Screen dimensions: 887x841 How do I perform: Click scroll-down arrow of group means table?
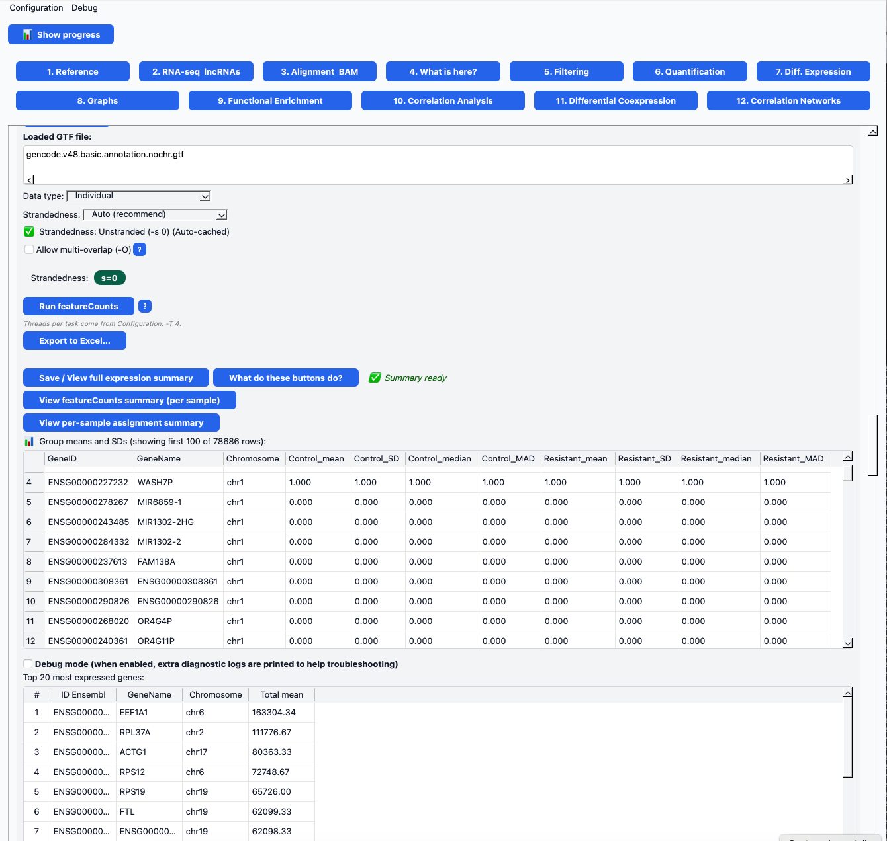tap(847, 643)
